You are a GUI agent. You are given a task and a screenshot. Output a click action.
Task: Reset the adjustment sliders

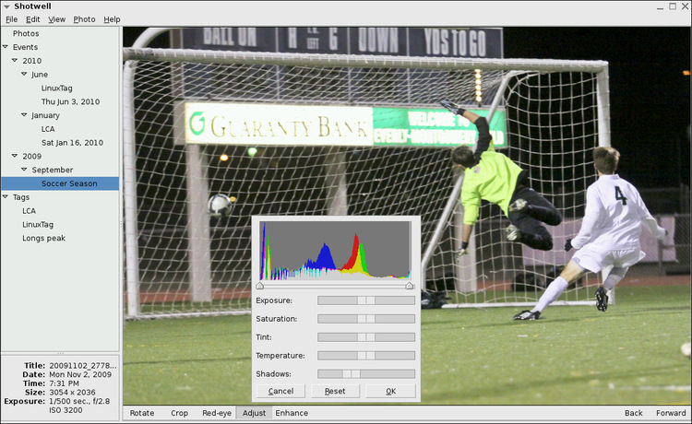click(x=335, y=391)
